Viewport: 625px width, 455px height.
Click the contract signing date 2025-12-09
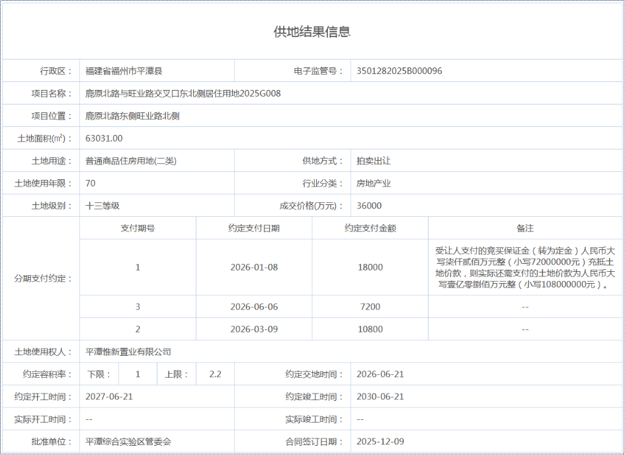(x=380, y=442)
